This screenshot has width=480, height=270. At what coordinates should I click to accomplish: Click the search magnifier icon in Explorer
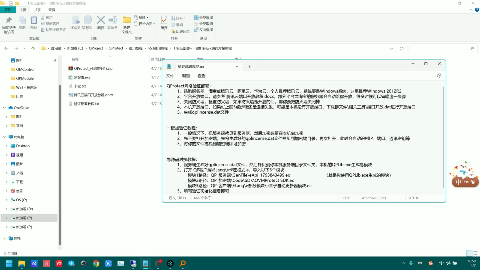point(472,48)
